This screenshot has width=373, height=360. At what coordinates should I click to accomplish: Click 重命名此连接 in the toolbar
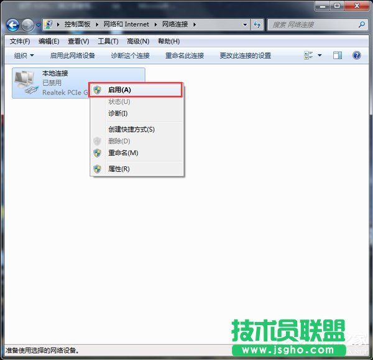tap(185, 56)
